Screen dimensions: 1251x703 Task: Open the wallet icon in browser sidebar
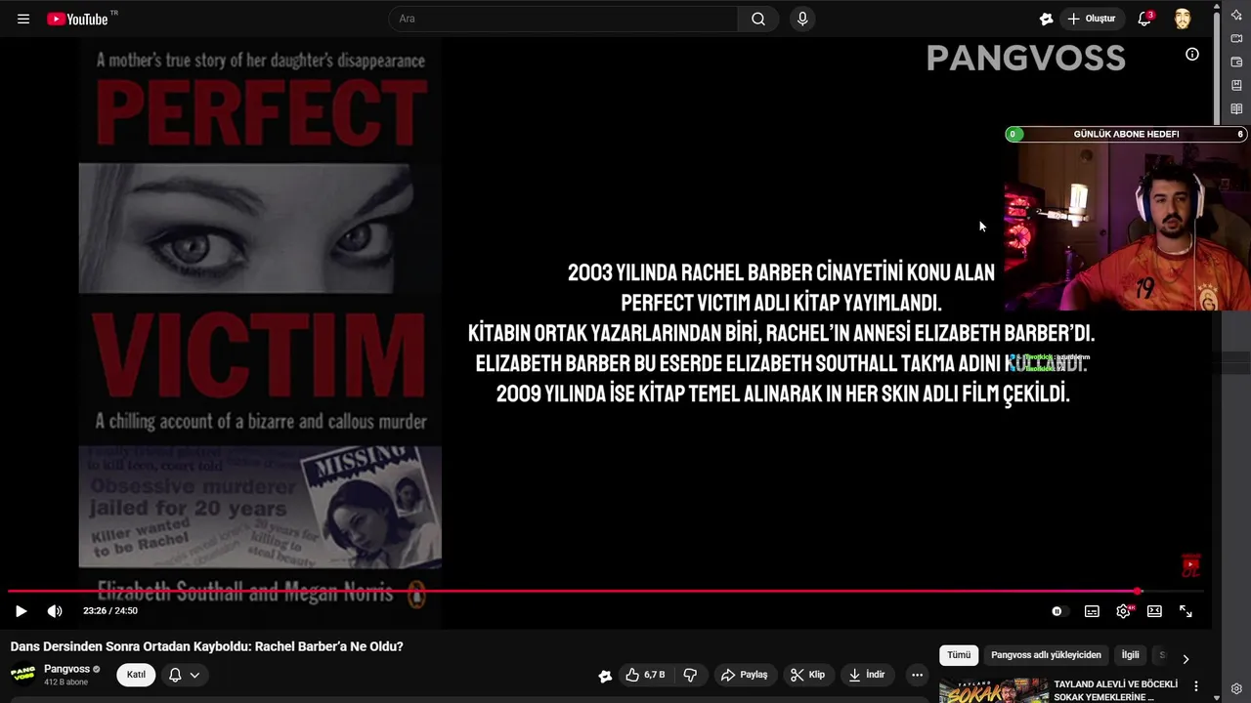tap(1237, 62)
